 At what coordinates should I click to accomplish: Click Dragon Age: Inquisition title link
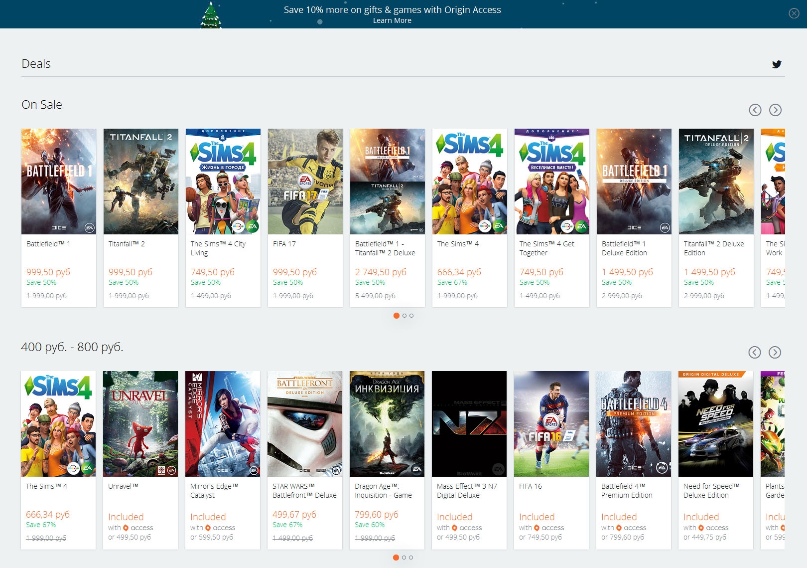[x=383, y=491]
